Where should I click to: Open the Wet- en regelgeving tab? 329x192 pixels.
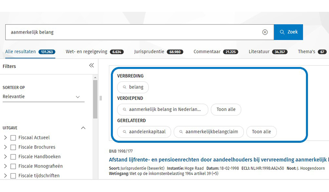pyautogui.click(x=87, y=52)
